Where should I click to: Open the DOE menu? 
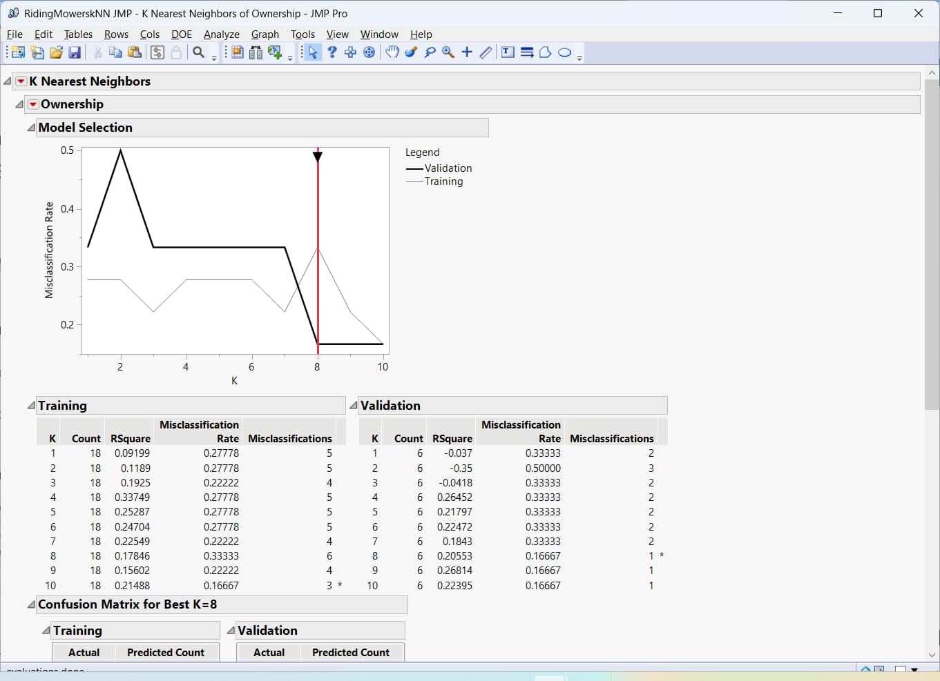pos(181,34)
